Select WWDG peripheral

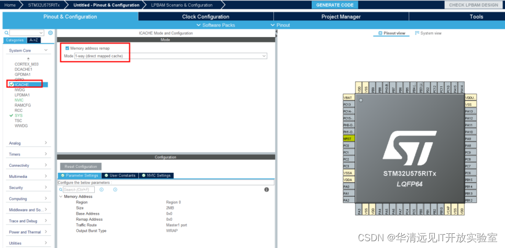click(21, 126)
